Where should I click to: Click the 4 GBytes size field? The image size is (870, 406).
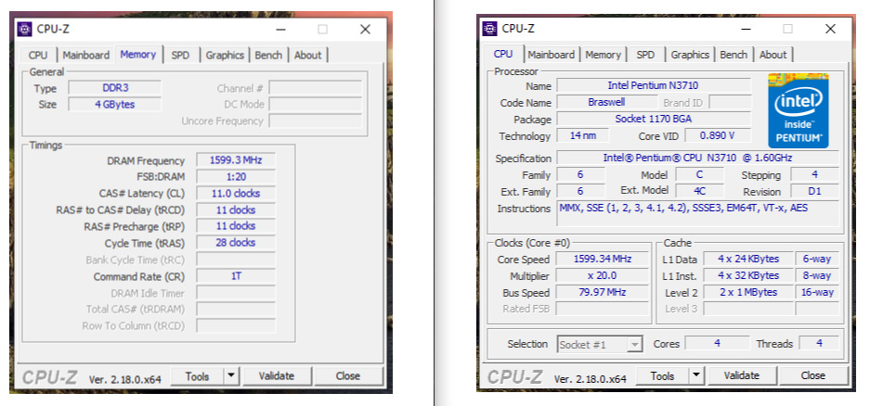pos(115,104)
